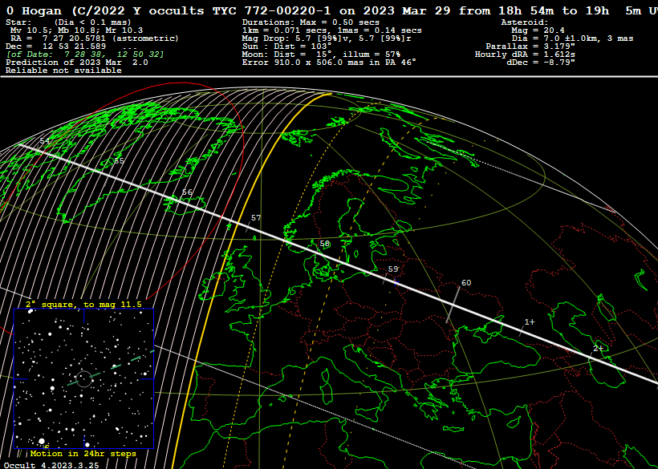
Task: Click the RA '7 27 20.5781 (astrometric)' line
Action: 95,38
